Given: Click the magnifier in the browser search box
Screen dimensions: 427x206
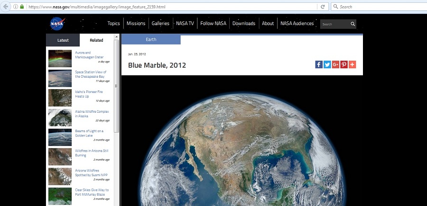Looking at the screenshot, I should click(335, 7).
